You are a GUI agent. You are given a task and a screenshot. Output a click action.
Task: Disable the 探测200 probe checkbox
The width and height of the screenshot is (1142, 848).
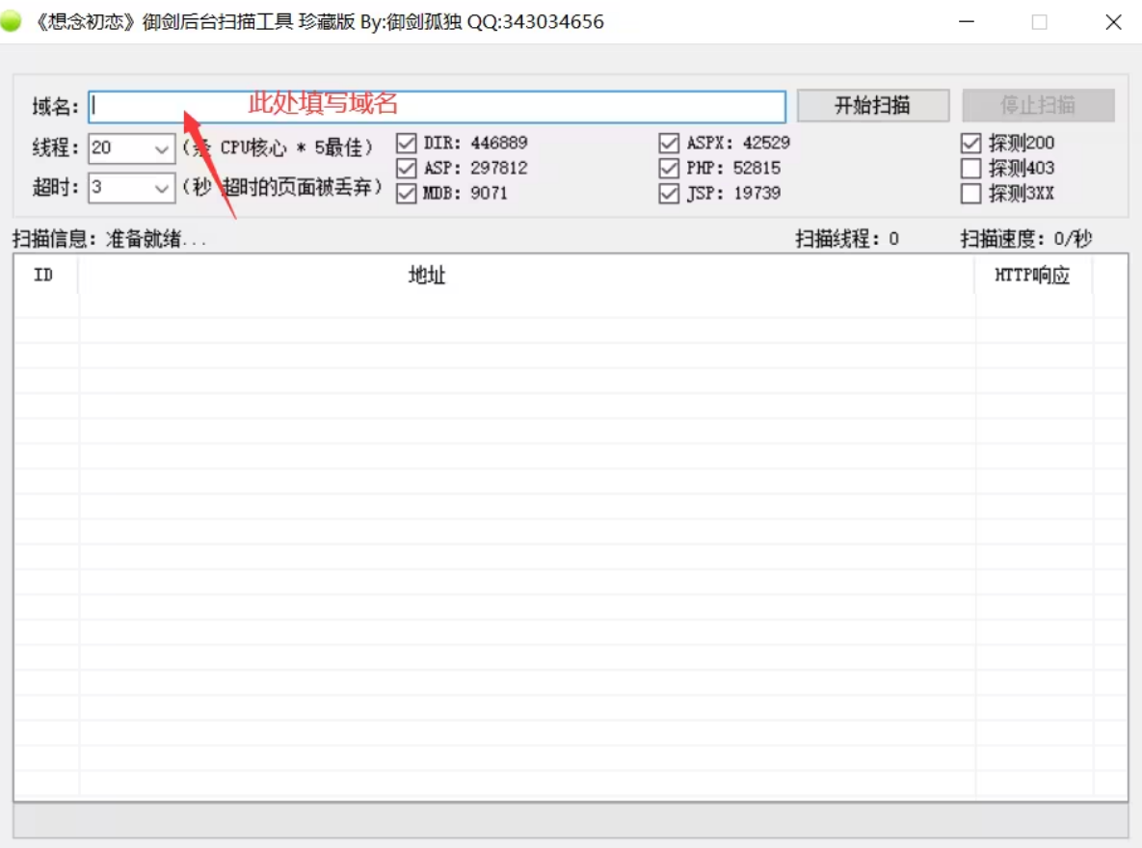(x=970, y=144)
